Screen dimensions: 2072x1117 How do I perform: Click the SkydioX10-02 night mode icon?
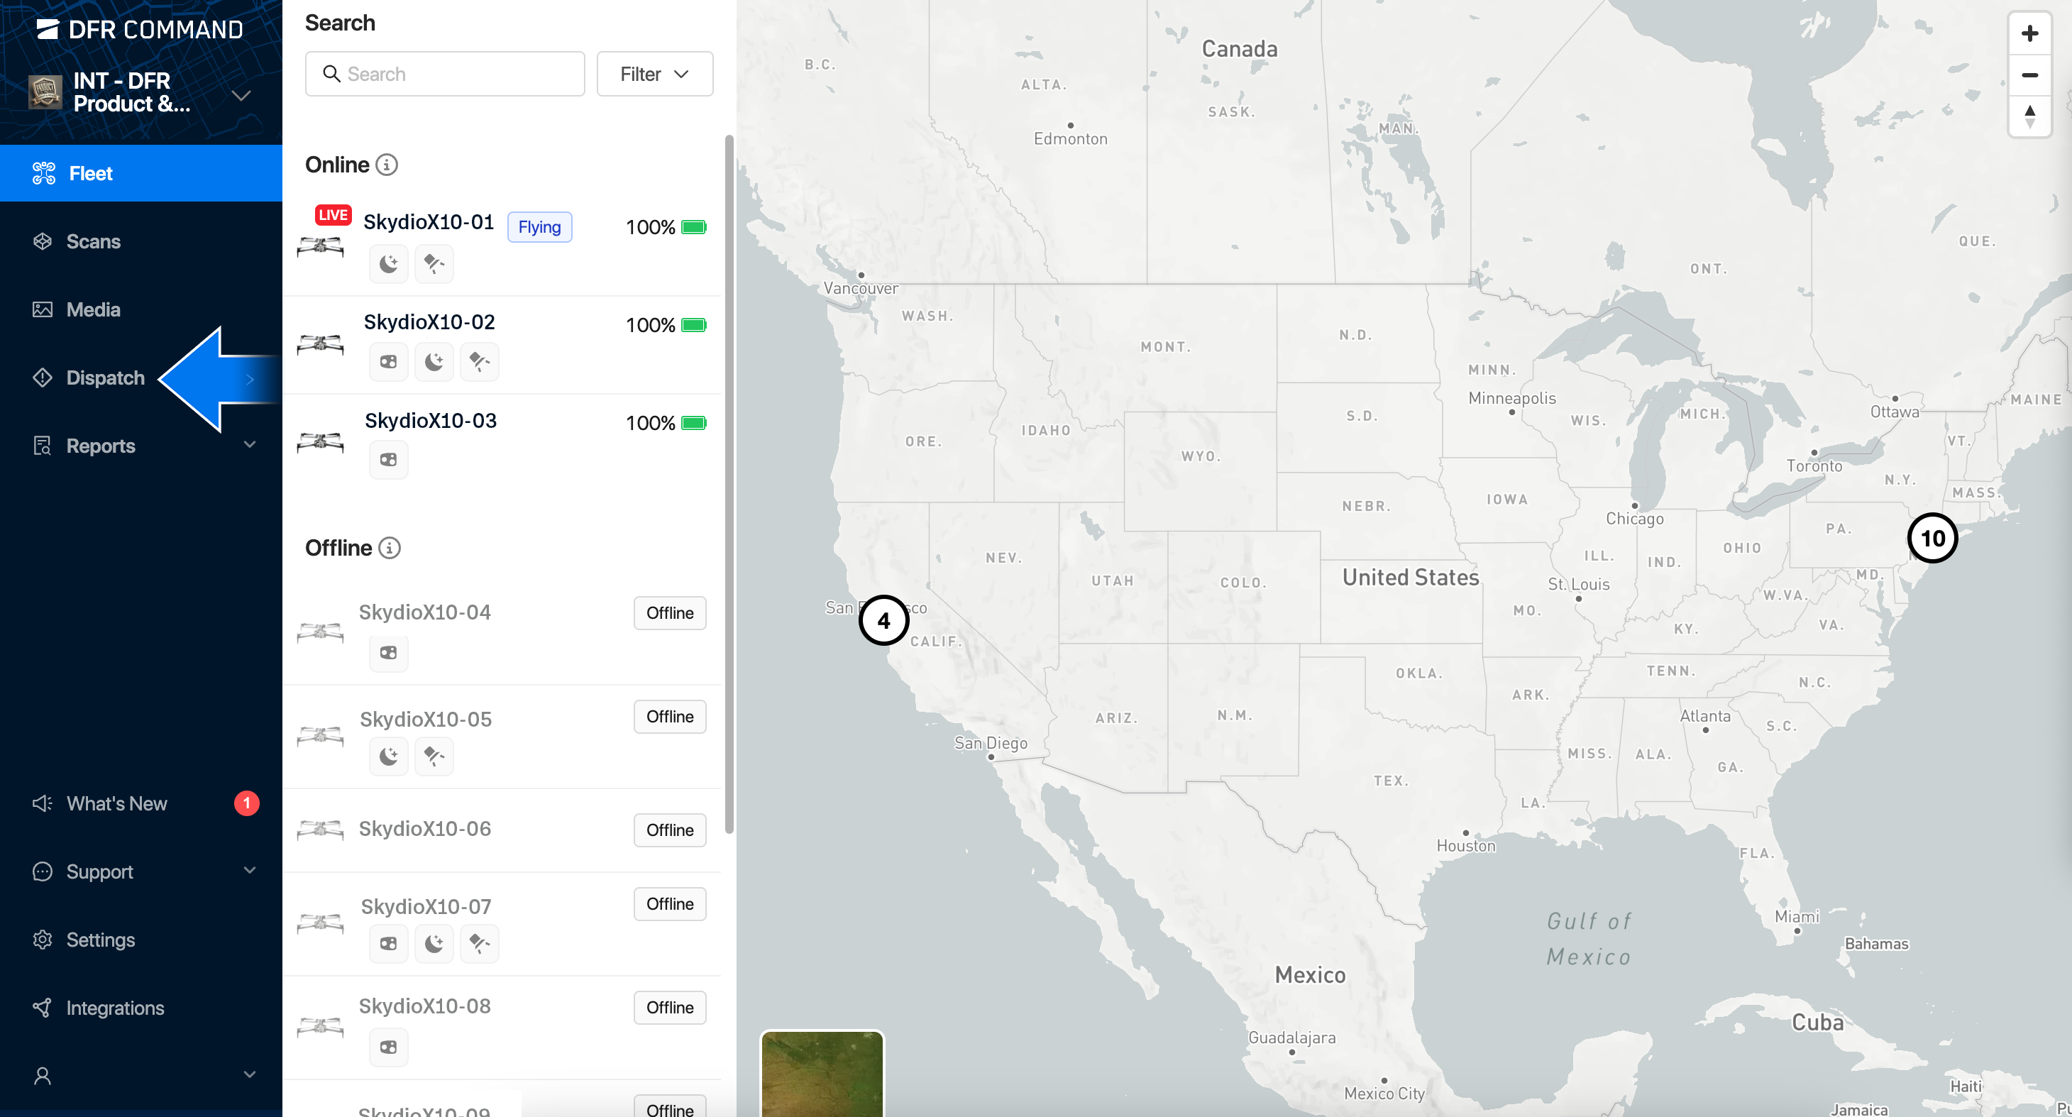click(x=434, y=362)
